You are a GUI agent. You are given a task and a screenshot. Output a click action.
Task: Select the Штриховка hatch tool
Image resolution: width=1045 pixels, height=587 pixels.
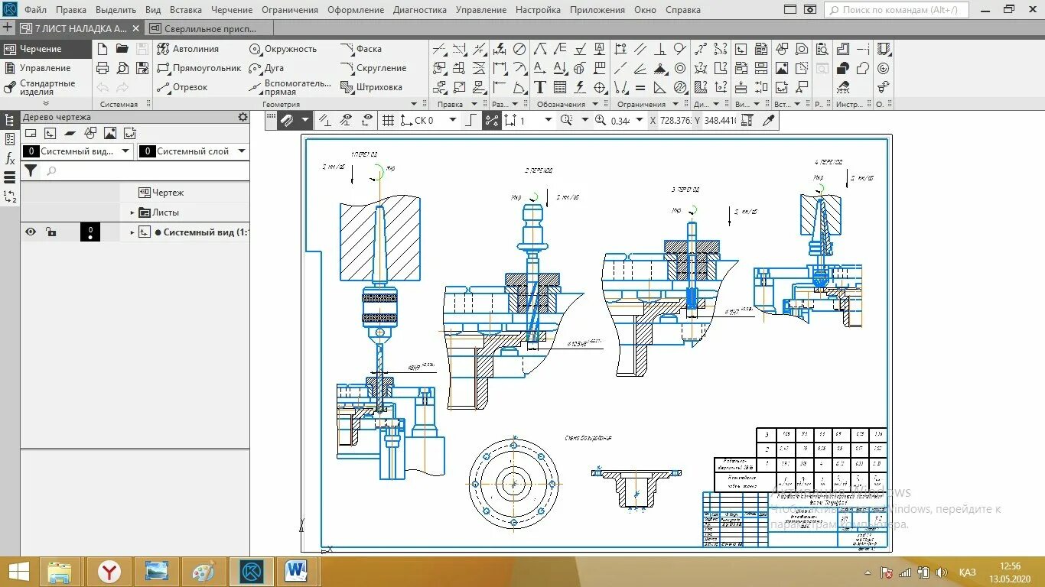pos(371,87)
